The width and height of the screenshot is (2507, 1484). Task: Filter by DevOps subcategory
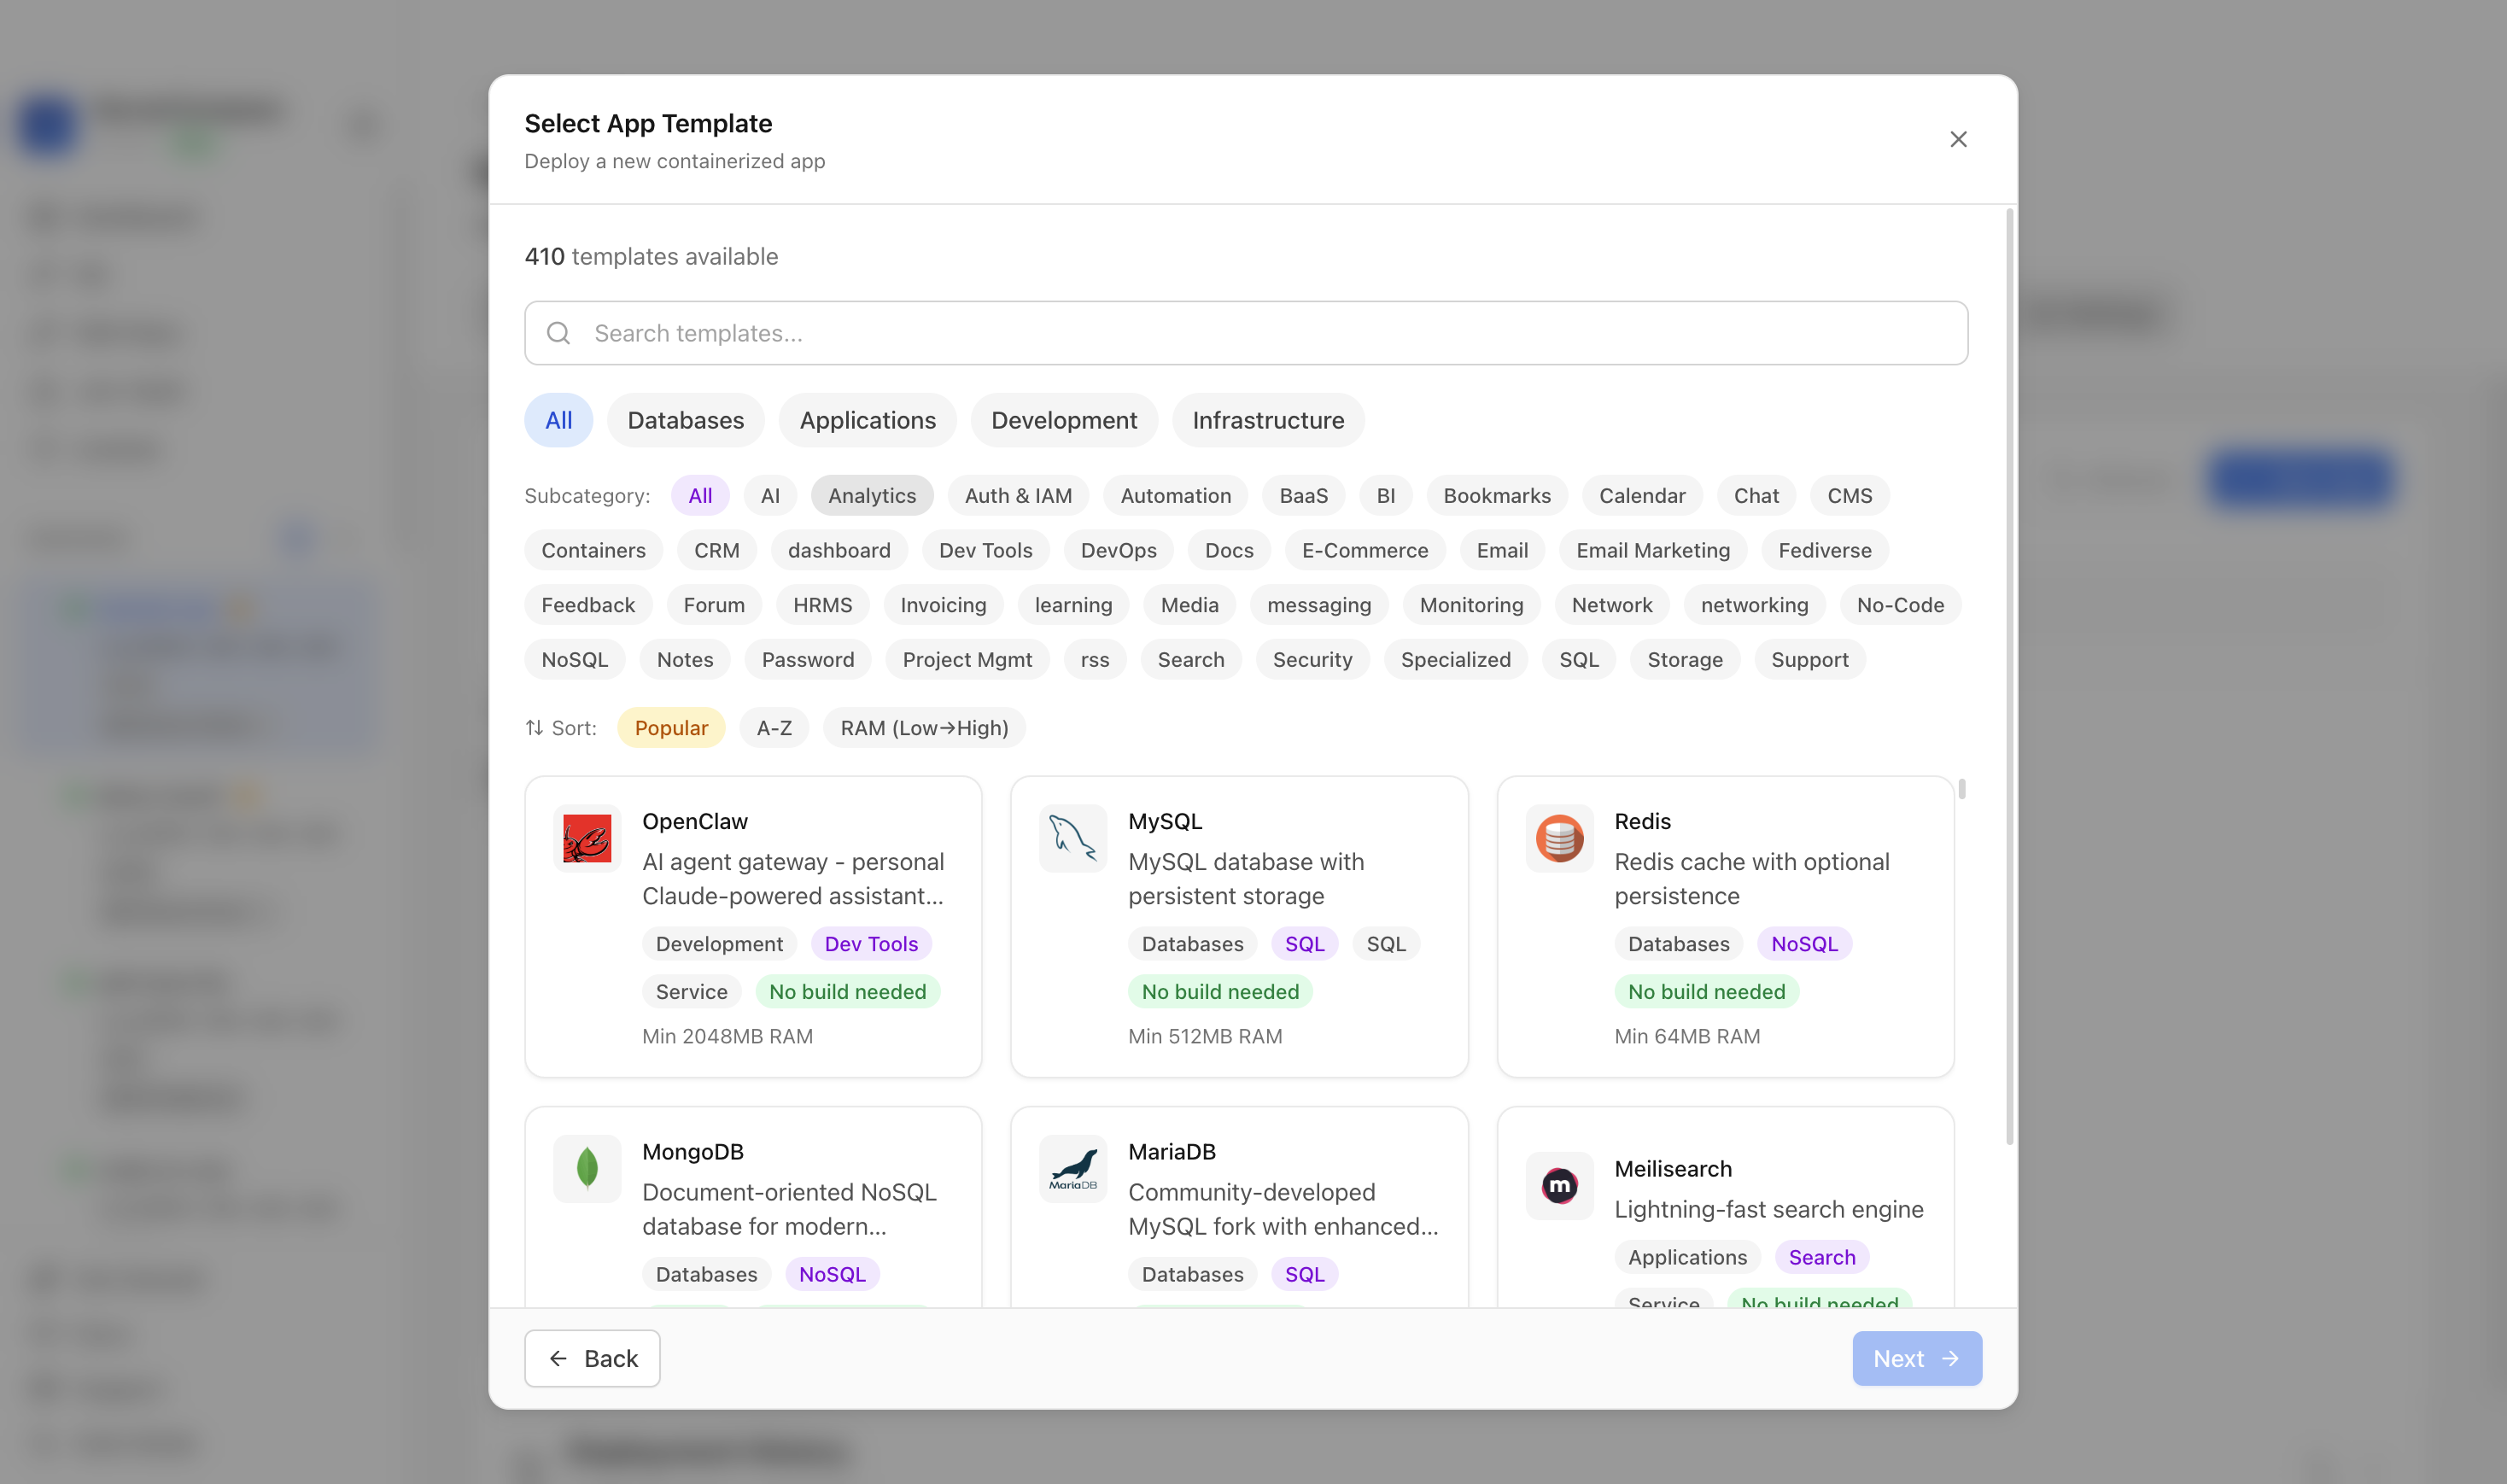pyautogui.click(x=1119, y=550)
